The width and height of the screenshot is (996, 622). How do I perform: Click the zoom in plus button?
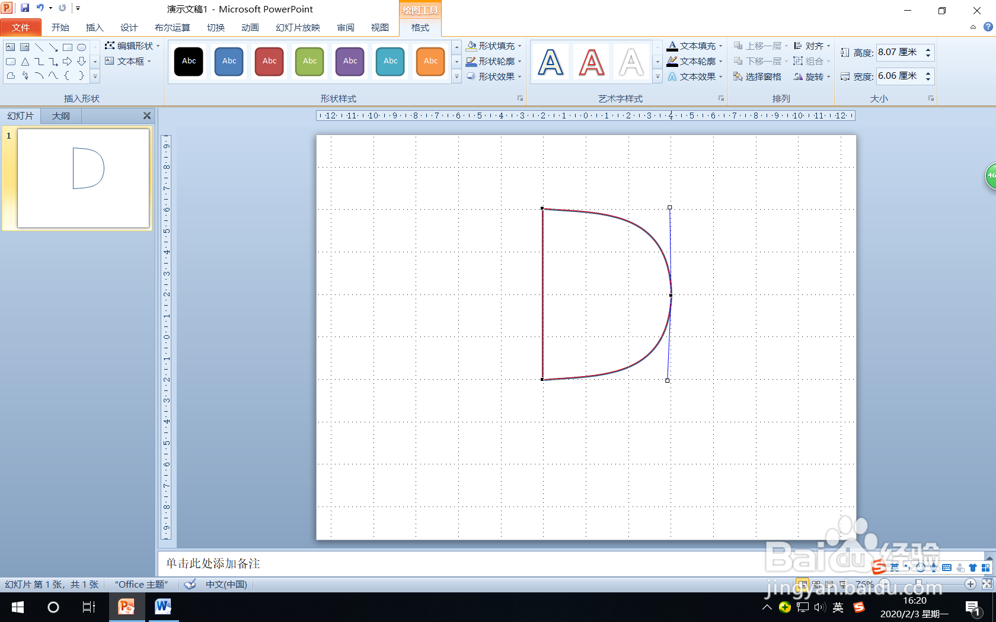coord(970,584)
